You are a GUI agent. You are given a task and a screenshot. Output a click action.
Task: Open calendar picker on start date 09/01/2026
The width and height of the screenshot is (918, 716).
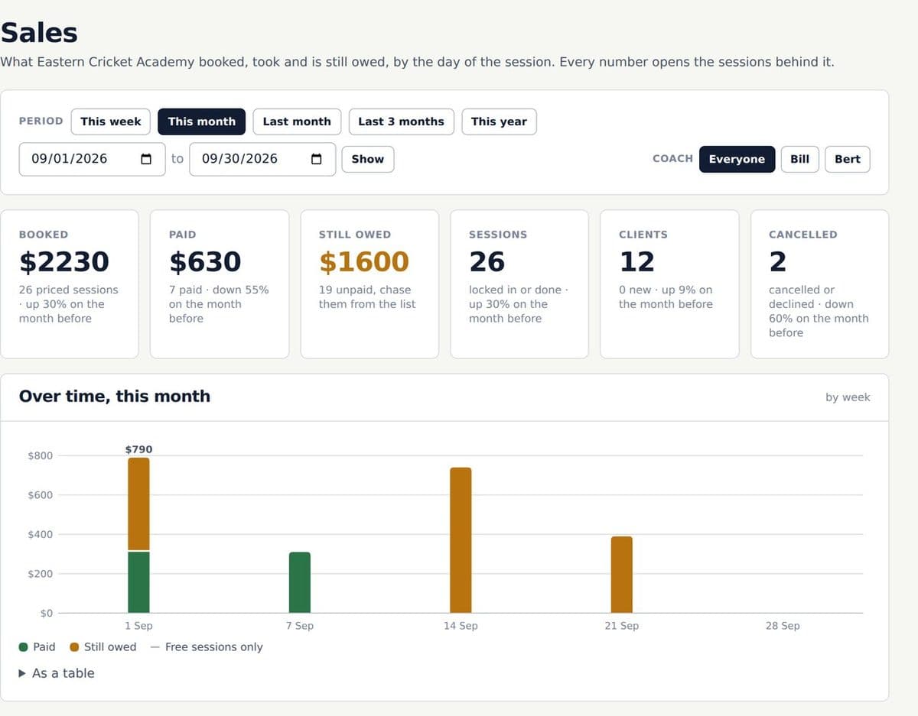click(x=146, y=159)
